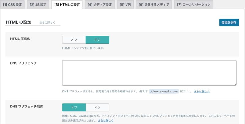Open the [1] CSS 設定 tab

(13, 5)
